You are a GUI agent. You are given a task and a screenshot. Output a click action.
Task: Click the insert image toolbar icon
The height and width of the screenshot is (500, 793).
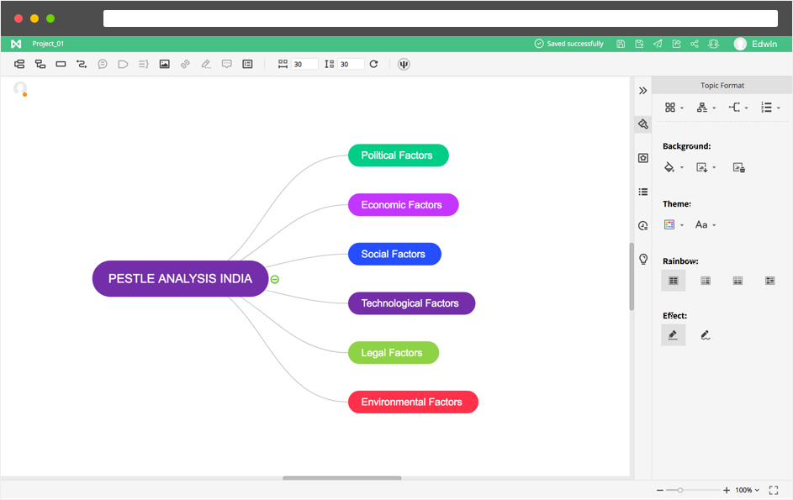165,64
